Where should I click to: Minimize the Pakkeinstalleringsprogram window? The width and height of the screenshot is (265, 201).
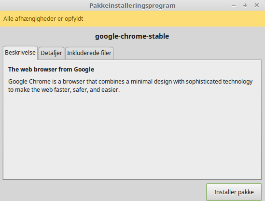[234, 6]
